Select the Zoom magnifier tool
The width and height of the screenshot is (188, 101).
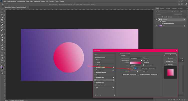coord(2,60)
